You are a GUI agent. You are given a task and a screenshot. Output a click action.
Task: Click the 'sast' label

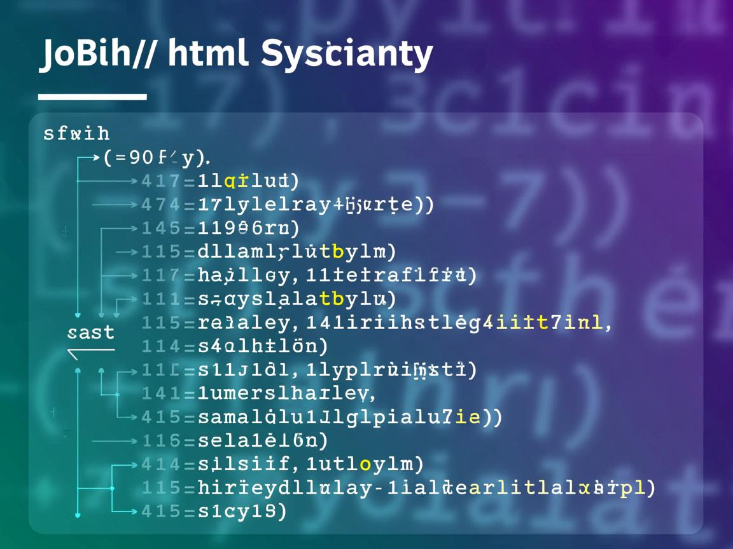90,332
